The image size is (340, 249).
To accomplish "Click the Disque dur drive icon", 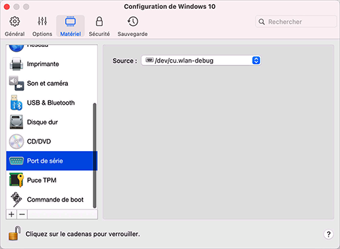I will click(16, 122).
